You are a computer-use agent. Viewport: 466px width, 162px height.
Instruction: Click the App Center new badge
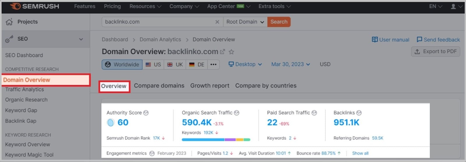click(x=240, y=6)
